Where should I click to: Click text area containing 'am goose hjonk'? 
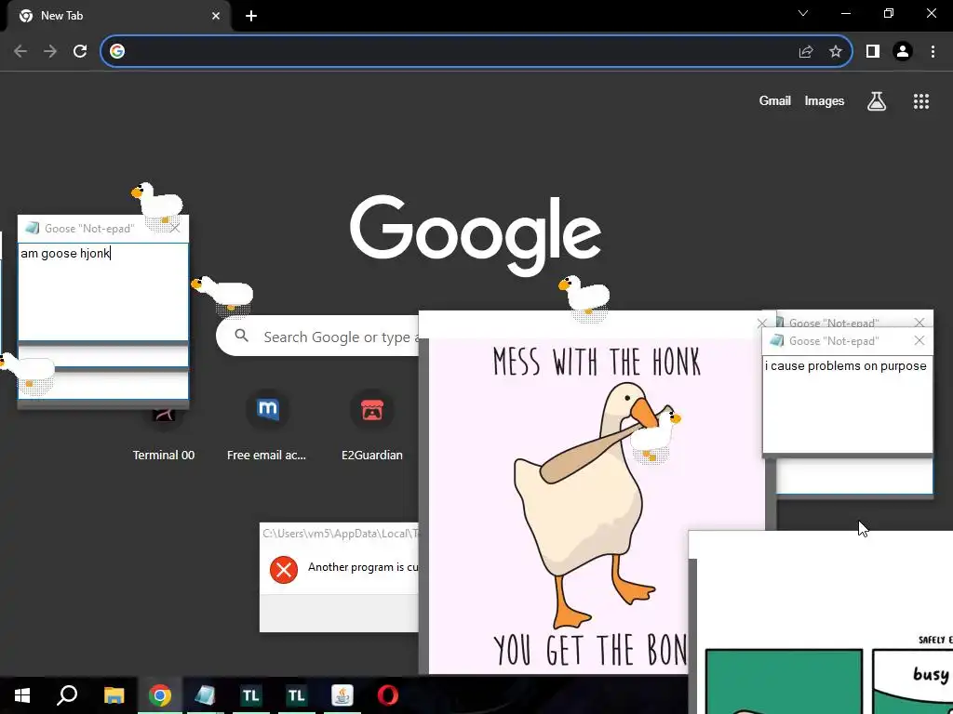(x=103, y=292)
